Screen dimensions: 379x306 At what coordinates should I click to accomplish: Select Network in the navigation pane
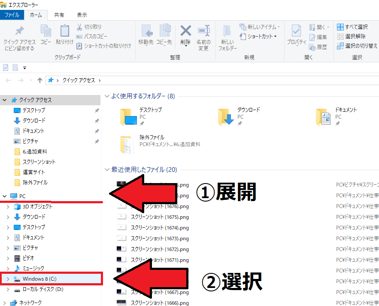[30, 303]
